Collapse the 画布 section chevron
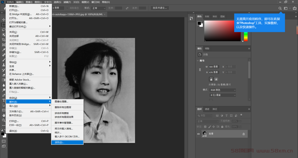The width and height of the screenshot is (298, 158). [x=198, y=61]
